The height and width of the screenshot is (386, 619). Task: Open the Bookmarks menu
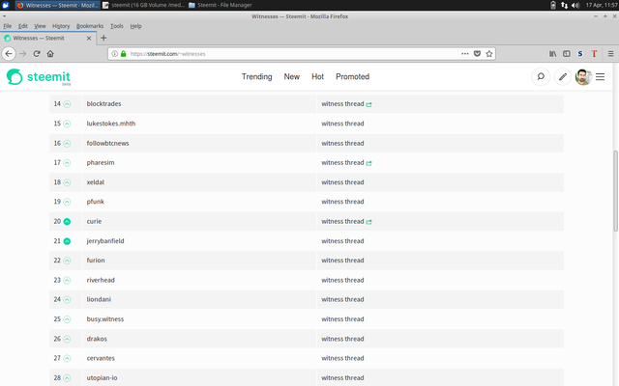tap(90, 26)
